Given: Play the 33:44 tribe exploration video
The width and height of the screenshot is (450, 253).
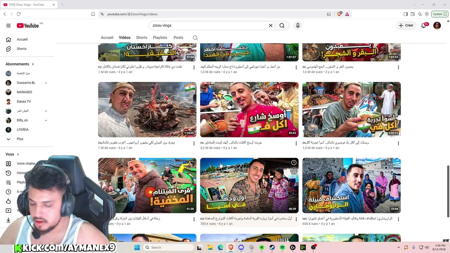Looking at the screenshot, I should pos(352,186).
